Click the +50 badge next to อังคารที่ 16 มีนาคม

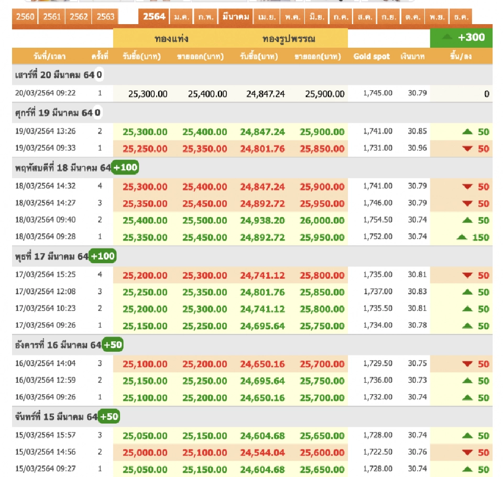pyautogui.click(x=113, y=345)
